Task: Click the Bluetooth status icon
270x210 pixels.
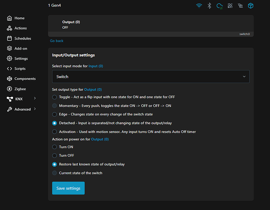Action: click(210, 6)
